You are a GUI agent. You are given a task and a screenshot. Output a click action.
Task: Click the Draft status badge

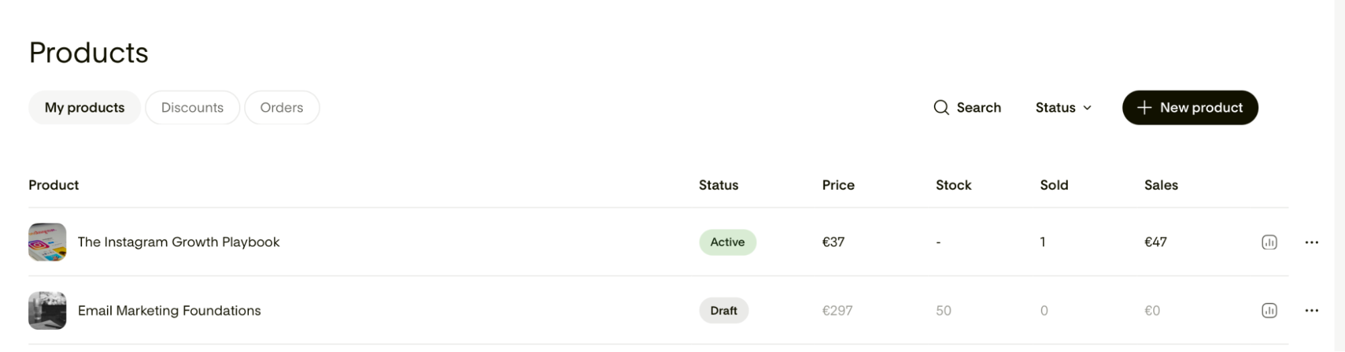click(724, 310)
